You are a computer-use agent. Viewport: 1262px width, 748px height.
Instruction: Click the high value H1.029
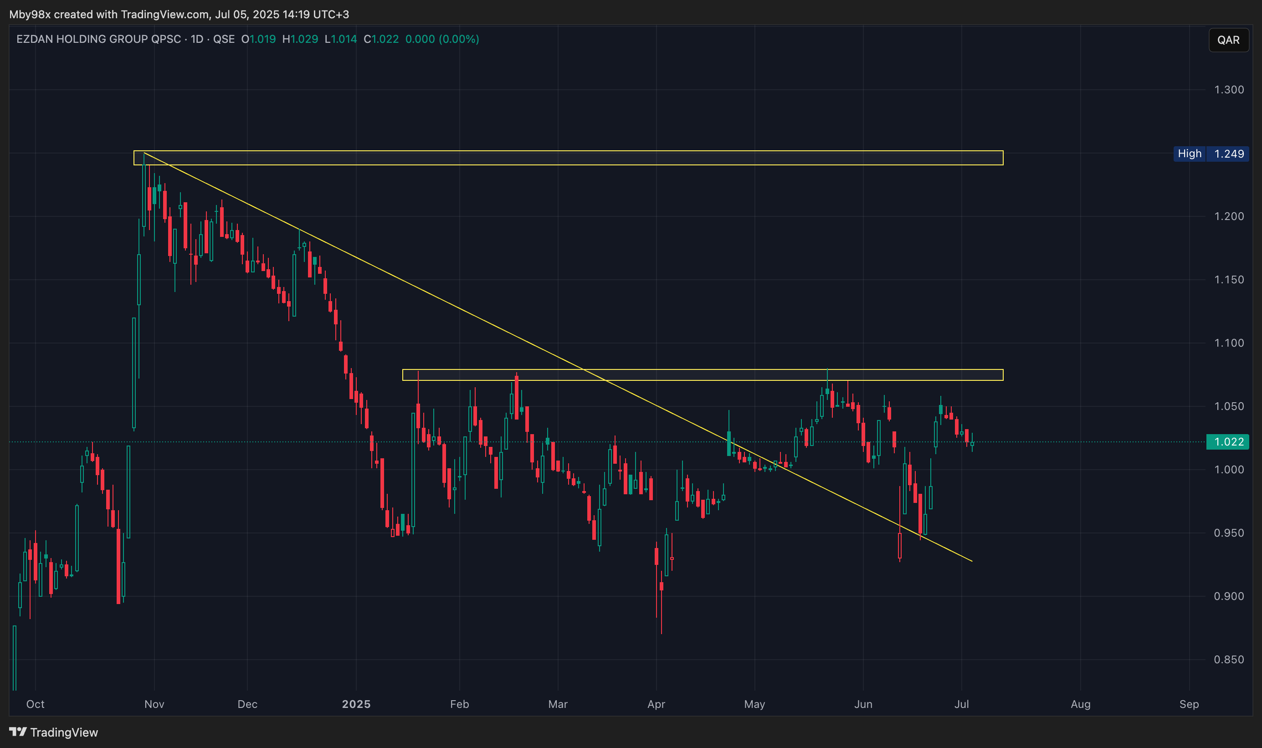[300, 39]
